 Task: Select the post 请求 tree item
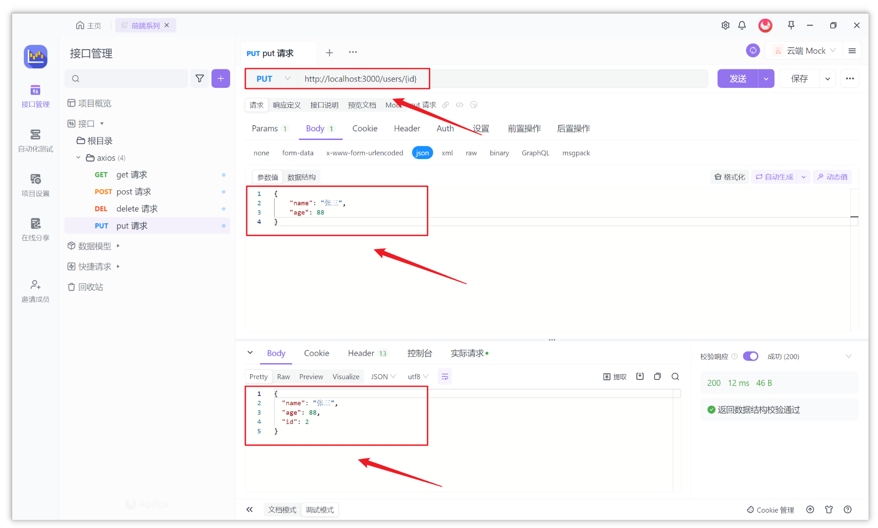pos(147,192)
